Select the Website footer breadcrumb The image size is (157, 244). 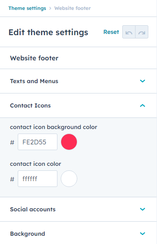click(72, 8)
